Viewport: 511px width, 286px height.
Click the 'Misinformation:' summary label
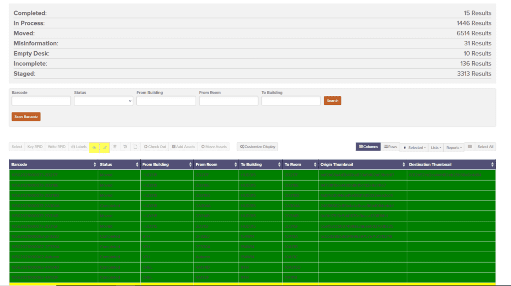click(36, 43)
